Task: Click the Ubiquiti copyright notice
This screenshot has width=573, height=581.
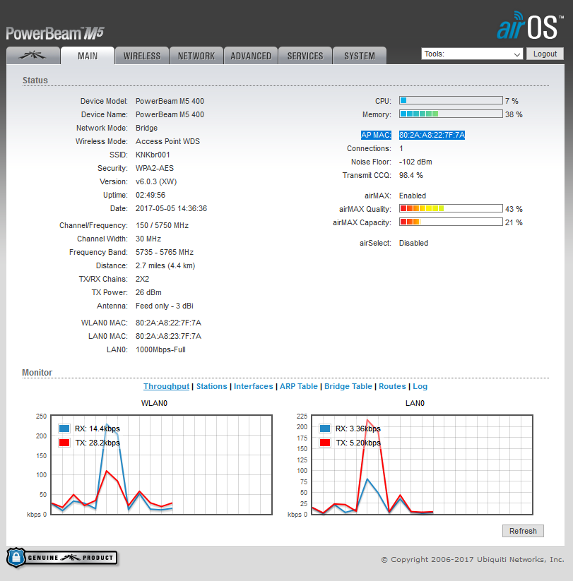Action: [473, 560]
